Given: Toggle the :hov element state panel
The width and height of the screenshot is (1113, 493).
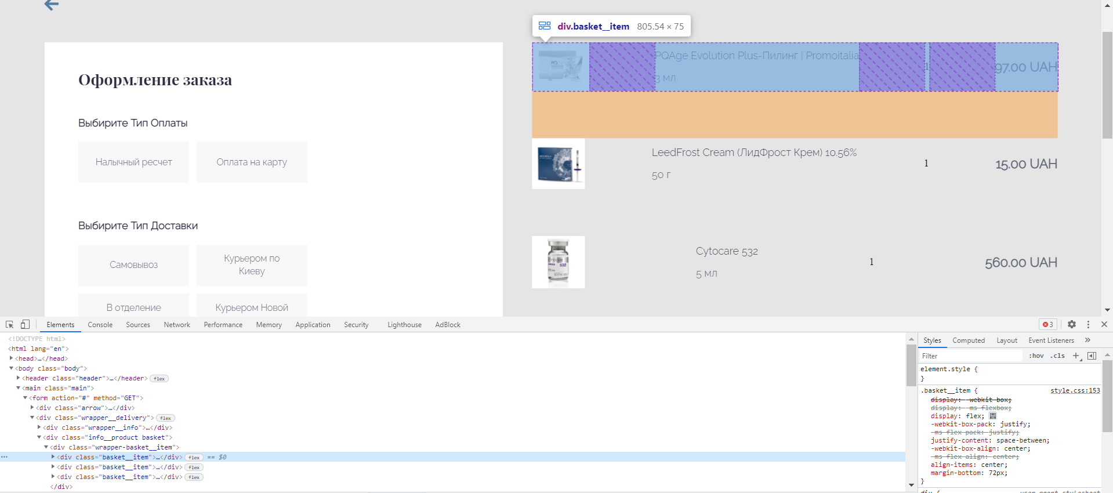Looking at the screenshot, I should point(1036,356).
